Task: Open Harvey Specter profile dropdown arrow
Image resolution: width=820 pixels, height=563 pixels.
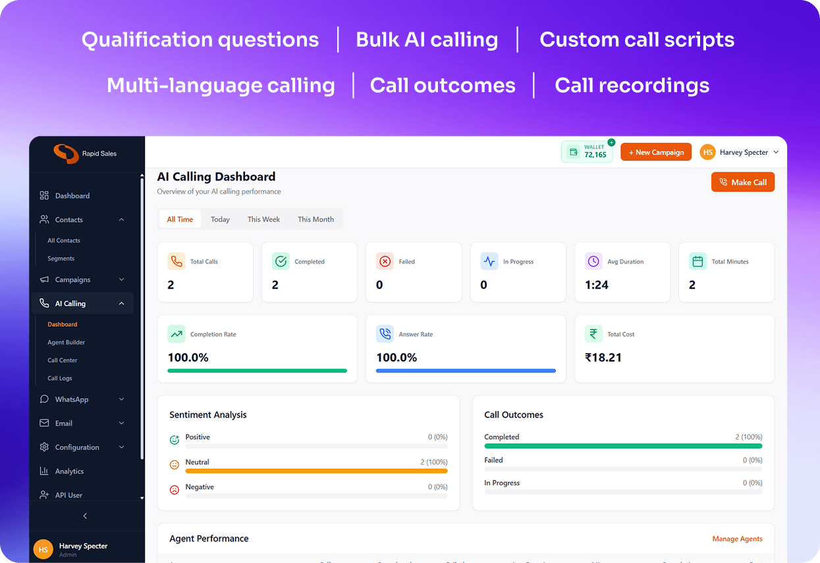Action: click(776, 152)
